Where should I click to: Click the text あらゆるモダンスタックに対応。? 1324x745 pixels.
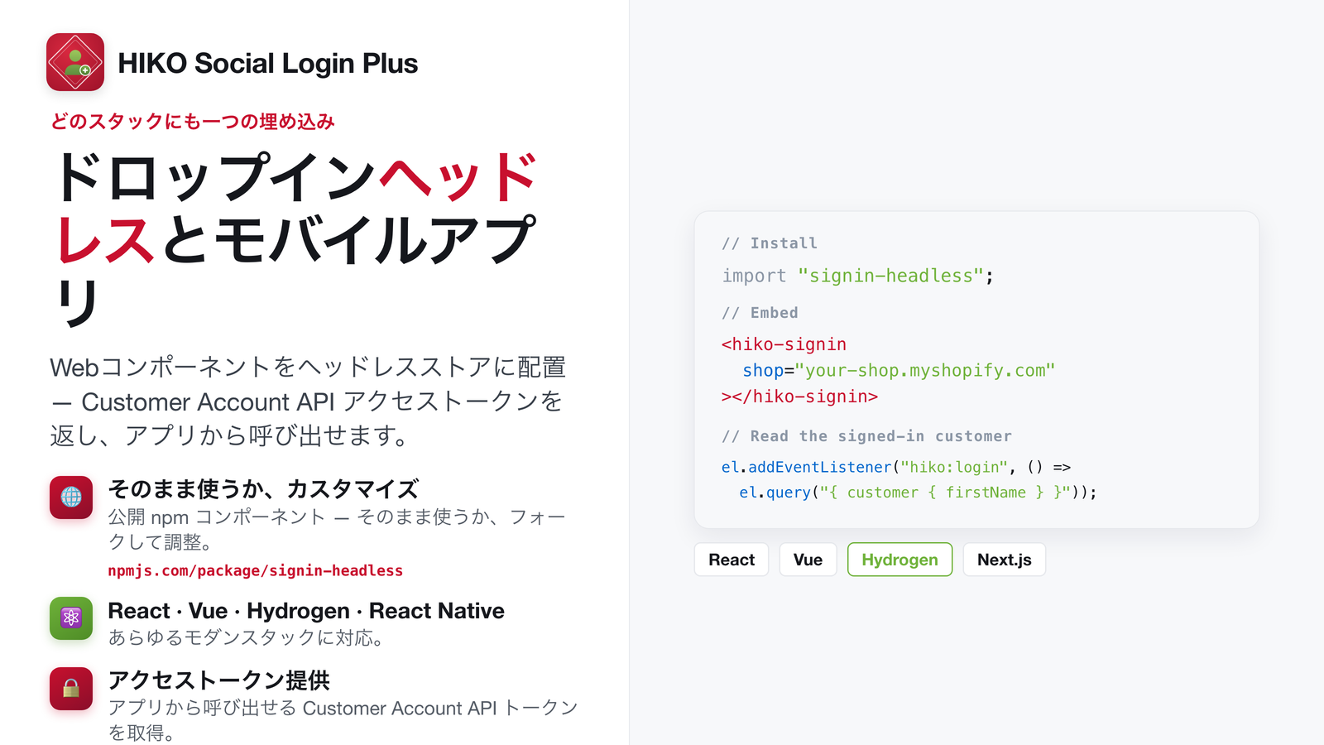[246, 638]
